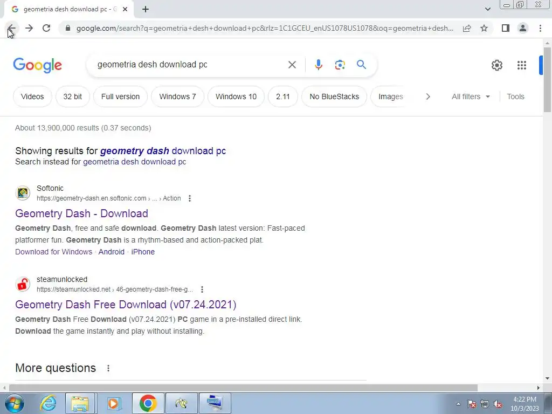Show more filter chips with the arrow

point(427,96)
